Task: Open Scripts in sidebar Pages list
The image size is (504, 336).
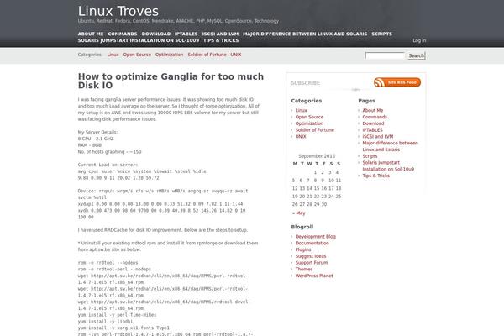Action: [370, 156]
